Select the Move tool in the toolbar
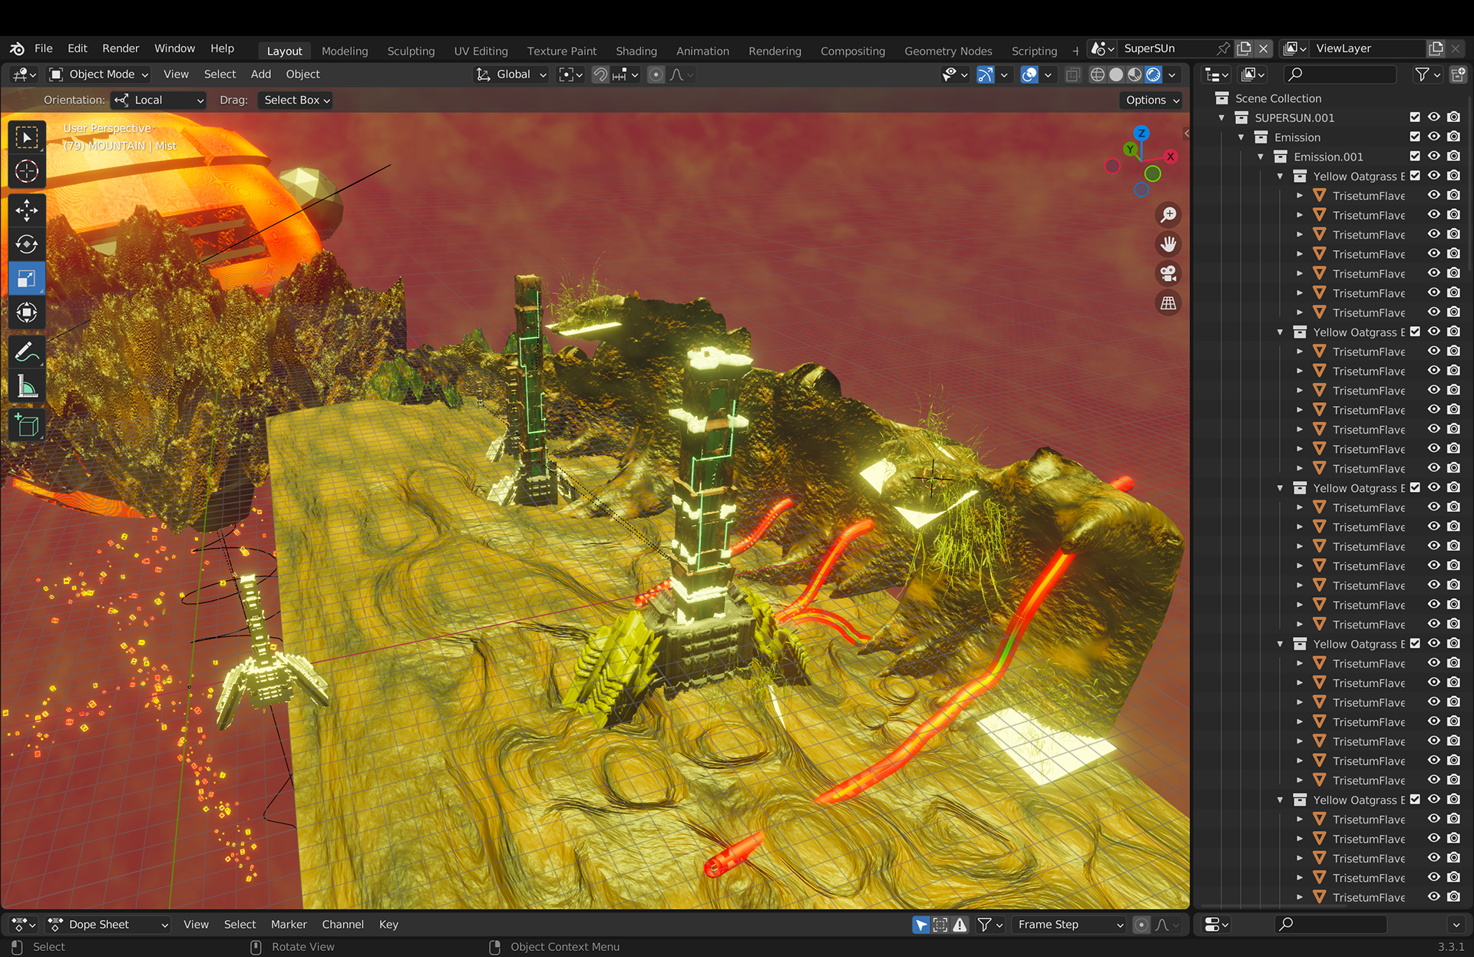This screenshot has width=1474, height=957. 26,210
